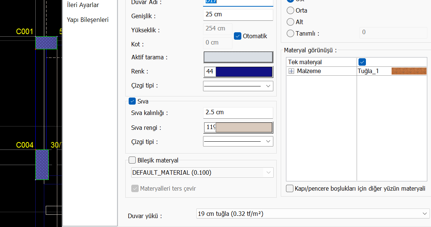The width and height of the screenshot is (431, 227).
Task: Check Kapı/pencere boşlukları diğer yüzün materyali option
Action: 290,188
